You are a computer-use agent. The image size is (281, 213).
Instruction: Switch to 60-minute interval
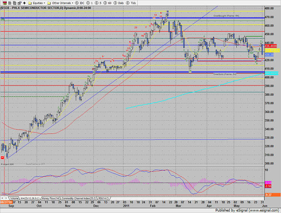click(x=107, y=3)
